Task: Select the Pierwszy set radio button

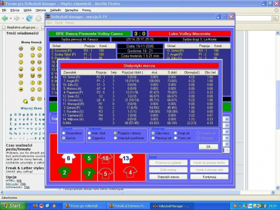Action: click(153, 138)
